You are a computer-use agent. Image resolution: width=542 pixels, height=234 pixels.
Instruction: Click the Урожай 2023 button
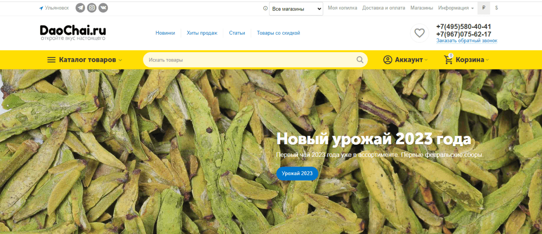[x=297, y=173]
